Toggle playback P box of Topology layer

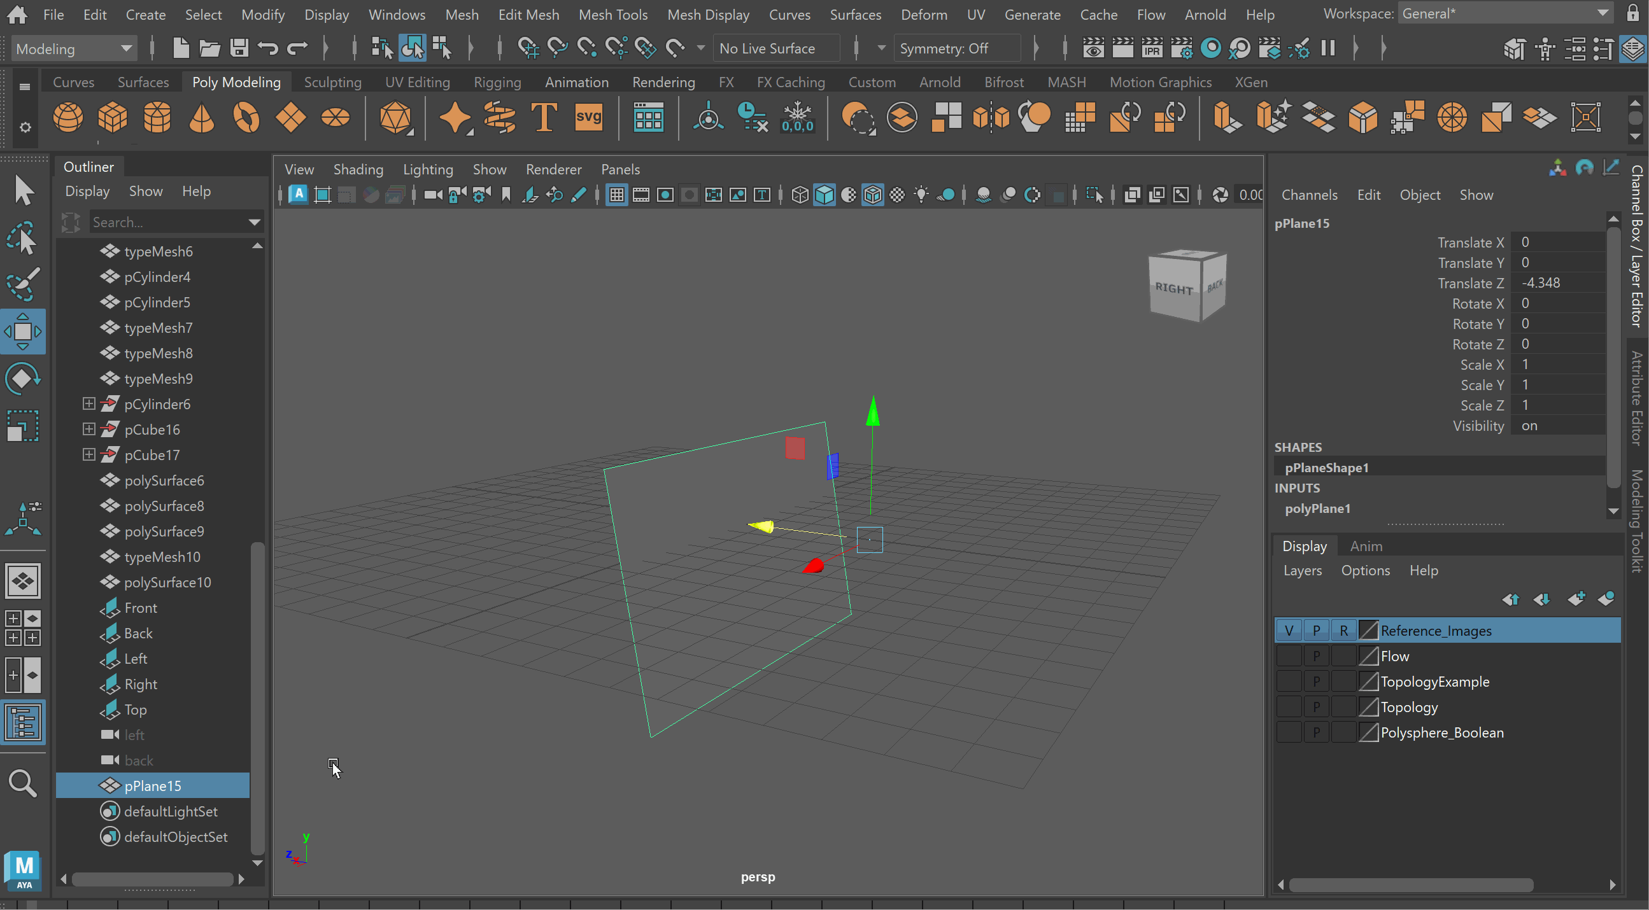coord(1316,707)
